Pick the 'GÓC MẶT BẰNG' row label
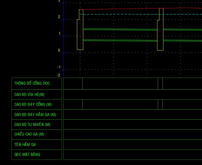The image size is (202, 165). [27, 155]
